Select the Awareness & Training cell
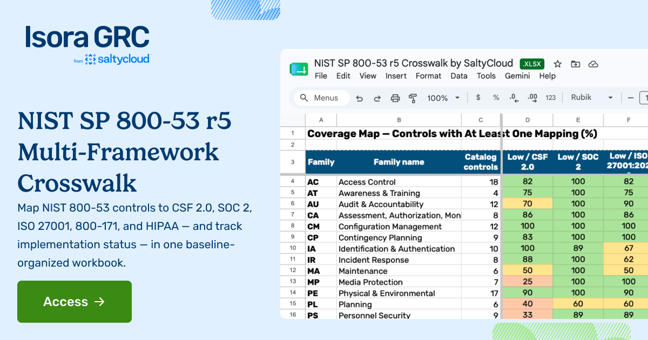 [399, 193]
